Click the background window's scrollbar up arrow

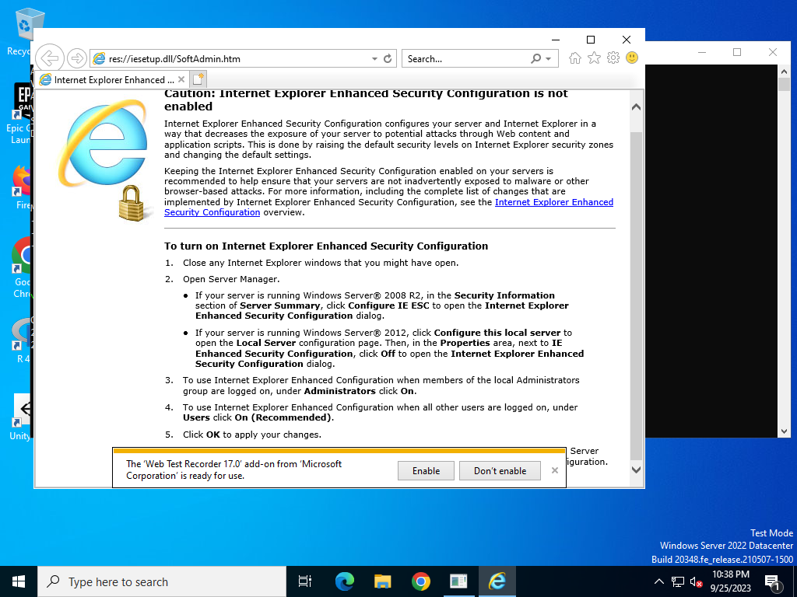[x=784, y=71]
